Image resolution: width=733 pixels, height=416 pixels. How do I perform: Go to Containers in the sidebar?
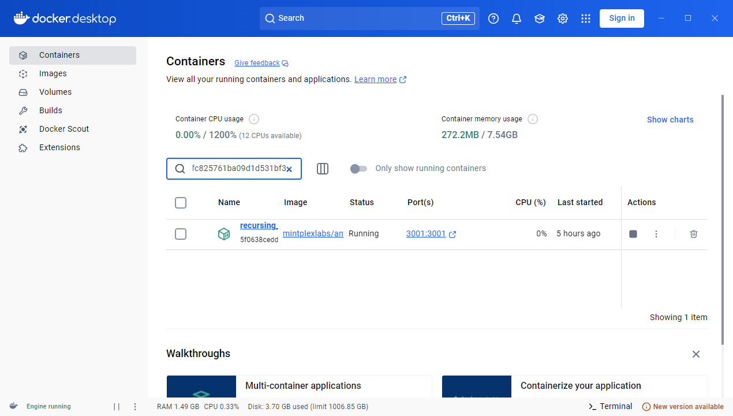(x=73, y=55)
